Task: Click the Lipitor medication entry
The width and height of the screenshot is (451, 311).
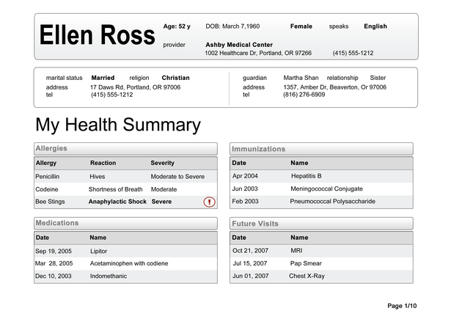Action: click(x=98, y=252)
